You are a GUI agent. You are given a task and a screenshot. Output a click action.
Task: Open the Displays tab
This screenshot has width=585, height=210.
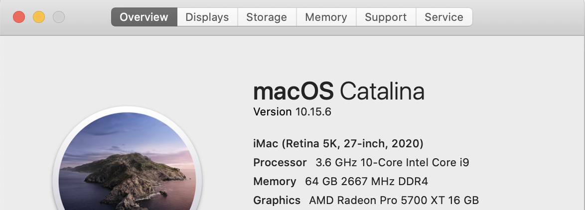[x=207, y=17]
